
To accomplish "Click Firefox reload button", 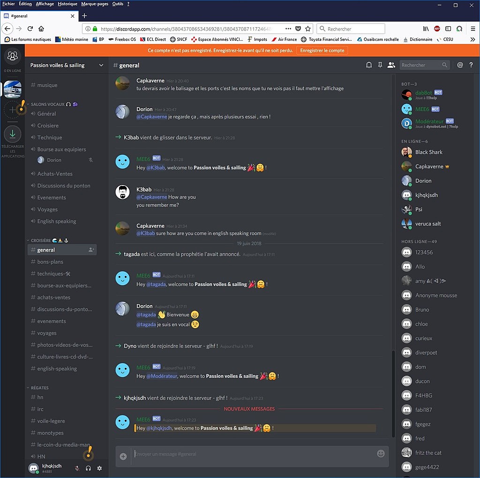I will 30,29.
